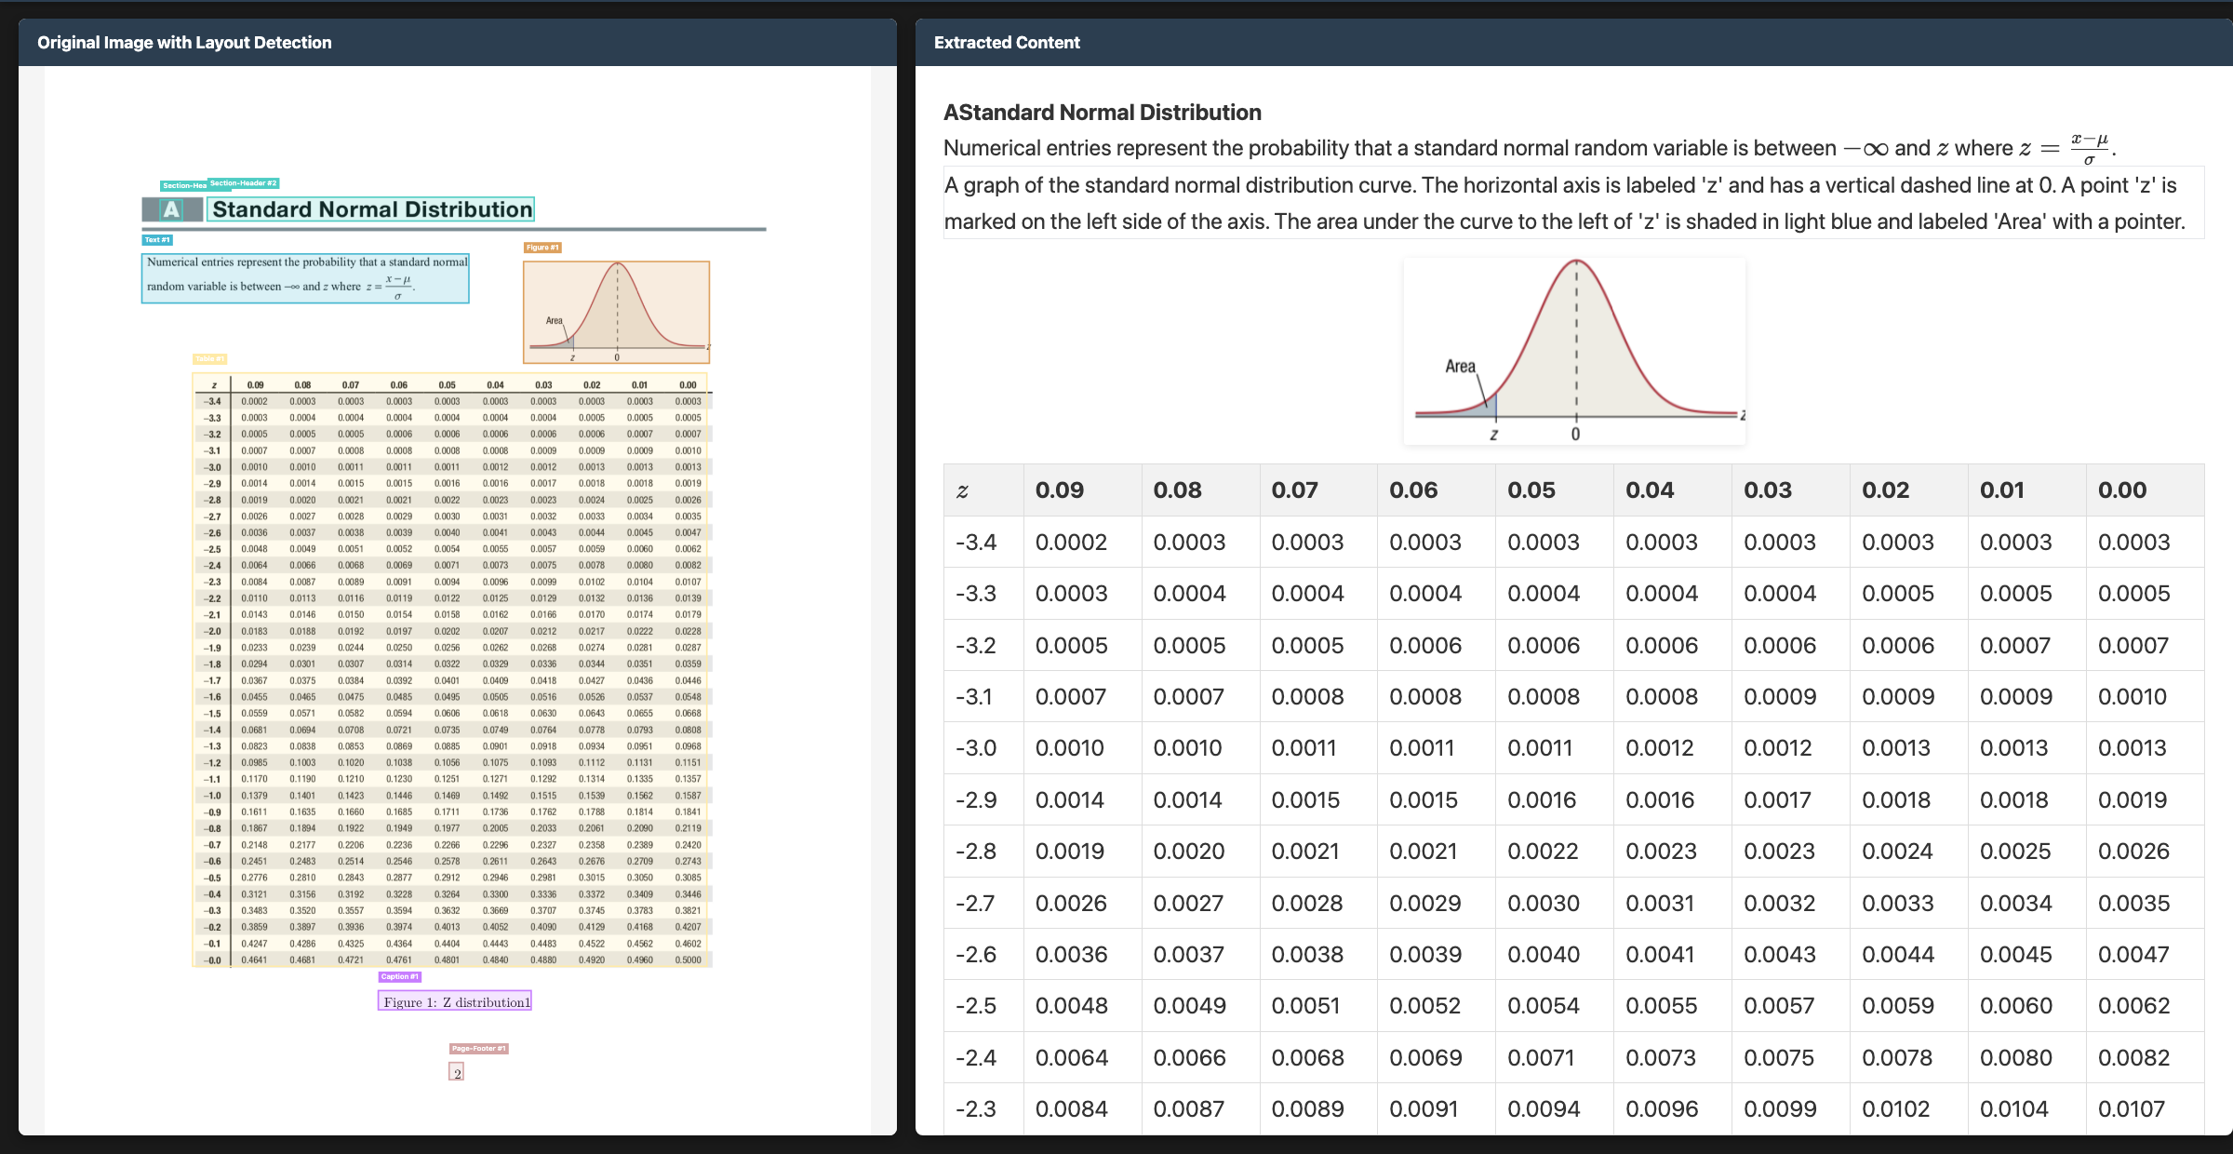Click the Caption #1 label tag
This screenshot has width=2233, height=1154.
[400, 977]
